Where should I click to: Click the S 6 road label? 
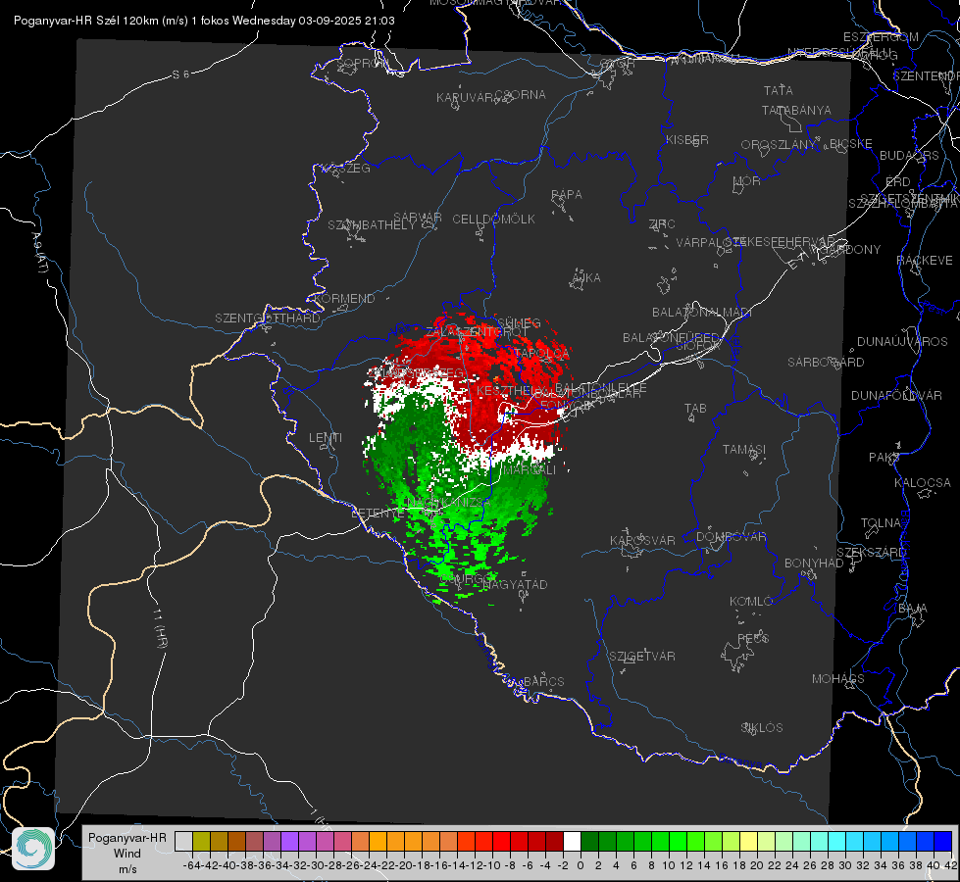(x=180, y=74)
